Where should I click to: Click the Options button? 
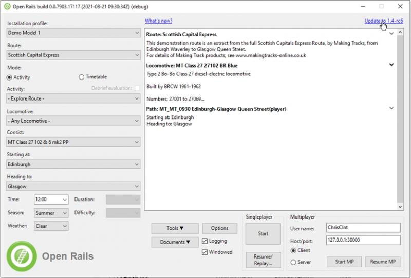(220, 228)
